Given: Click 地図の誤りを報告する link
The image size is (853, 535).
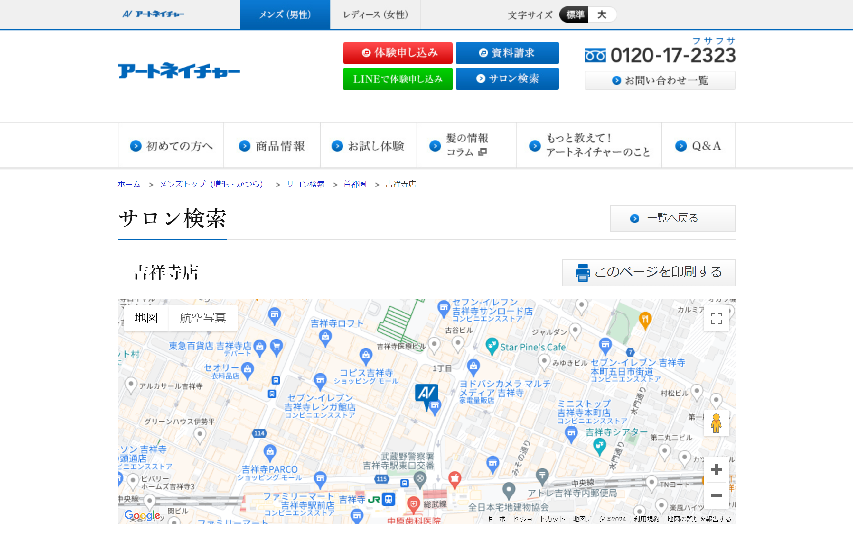Looking at the screenshot, I should click(699, 519).
